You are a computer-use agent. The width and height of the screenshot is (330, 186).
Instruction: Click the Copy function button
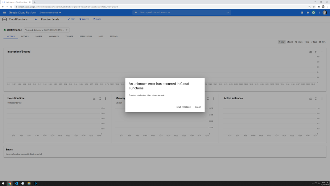[x=97, y=19]
